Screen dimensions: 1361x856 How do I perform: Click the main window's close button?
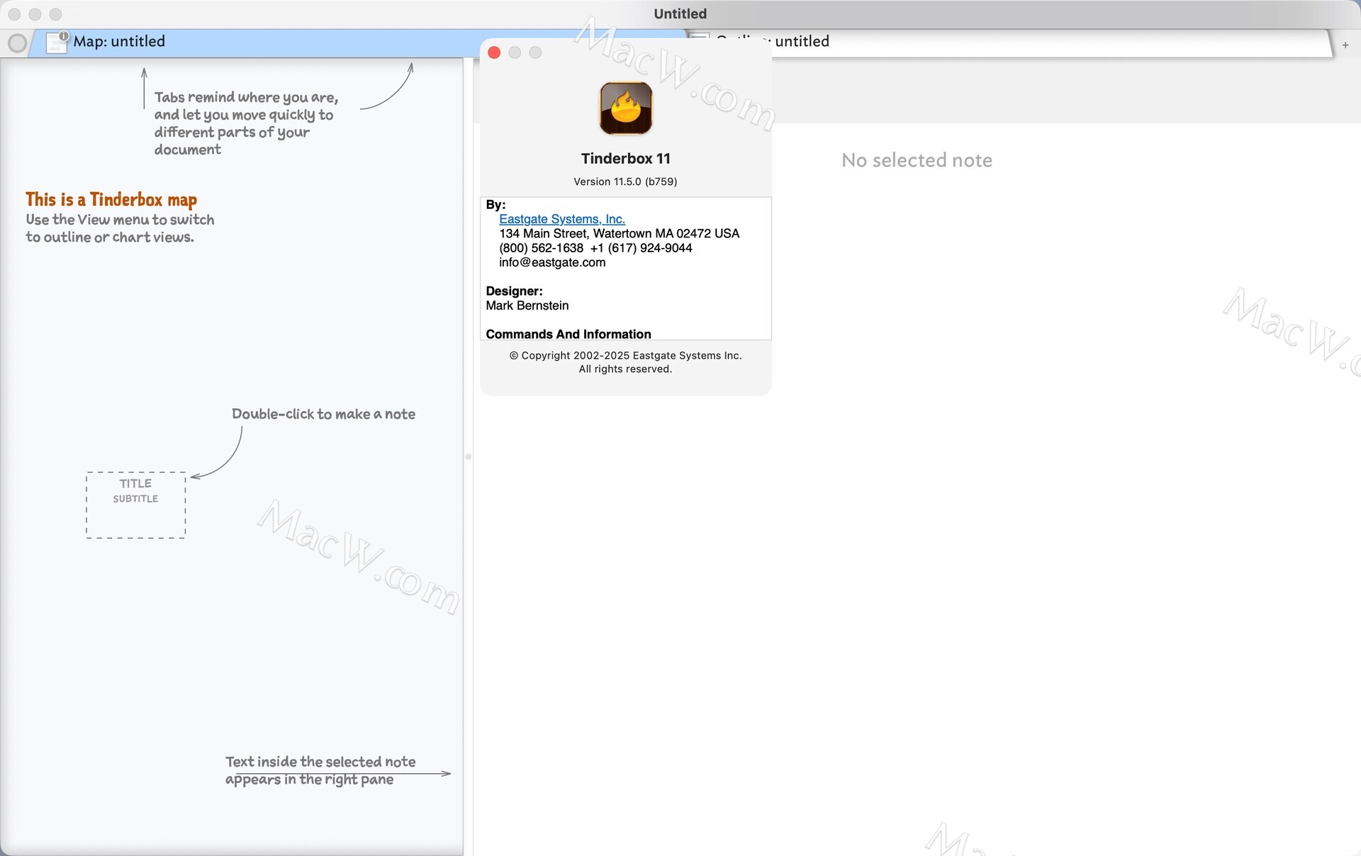tap(14, 14)
